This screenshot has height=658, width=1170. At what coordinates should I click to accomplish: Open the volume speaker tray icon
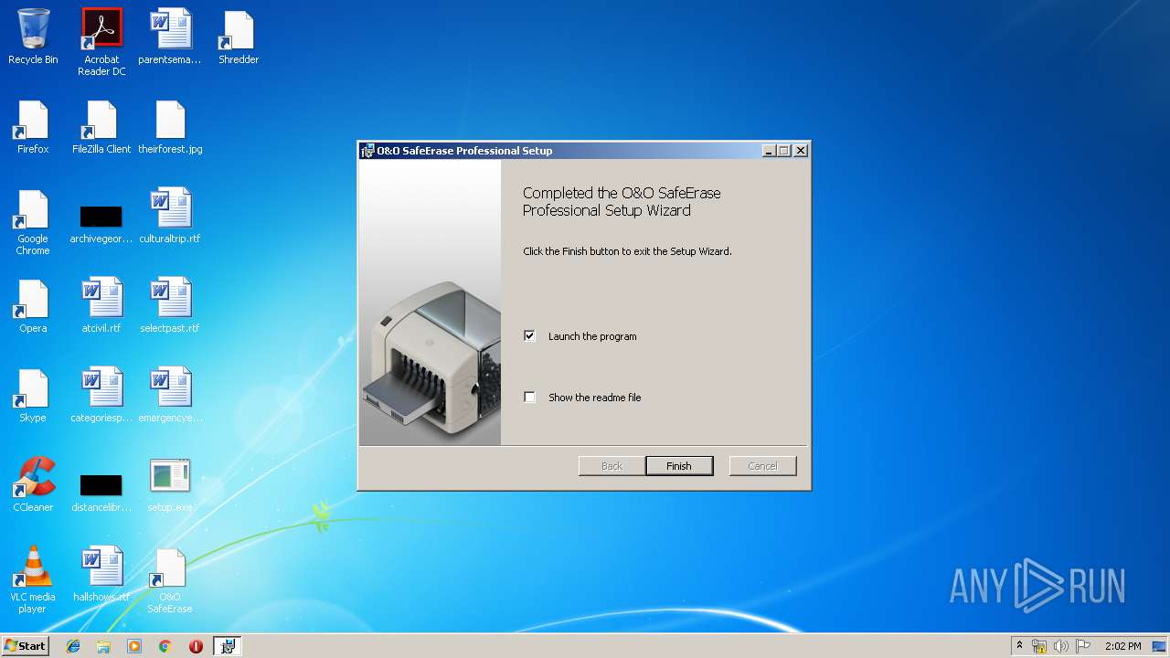1061,646
